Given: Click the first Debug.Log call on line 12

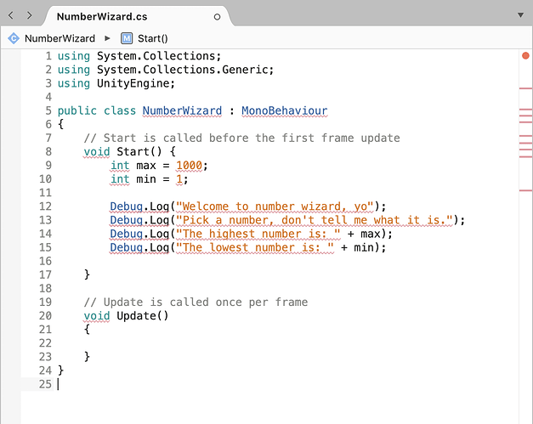Looking at the screenshot, I should pos(139,206).
